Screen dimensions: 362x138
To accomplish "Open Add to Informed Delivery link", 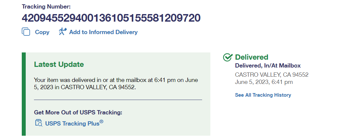I will click(103, 32).
